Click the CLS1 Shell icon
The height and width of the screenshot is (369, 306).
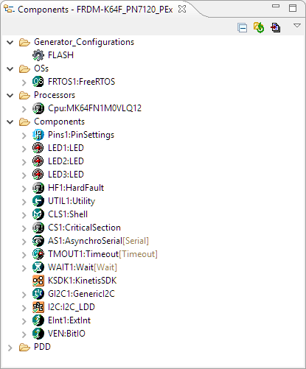point(38,214)
